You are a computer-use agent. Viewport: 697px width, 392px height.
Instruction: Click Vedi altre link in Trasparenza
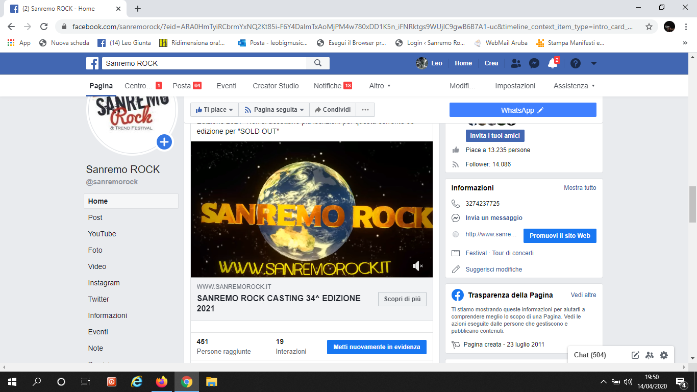point(583,295)
